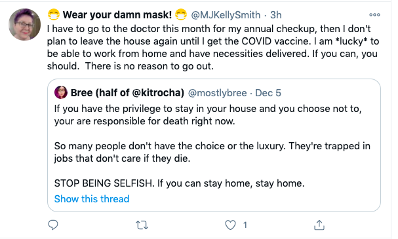This screenshot has height=239, width=398.
Task: Click main tweet text about annual checkup
Action: [x=213, y=47]
